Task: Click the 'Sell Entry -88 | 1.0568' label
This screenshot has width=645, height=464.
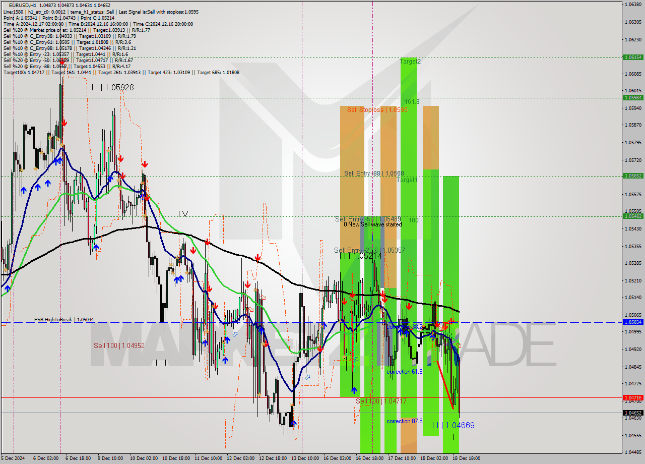Action: click(x=374, y=173)
